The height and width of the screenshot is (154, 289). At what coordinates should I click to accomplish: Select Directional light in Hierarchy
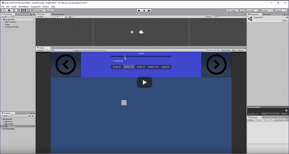11,27
